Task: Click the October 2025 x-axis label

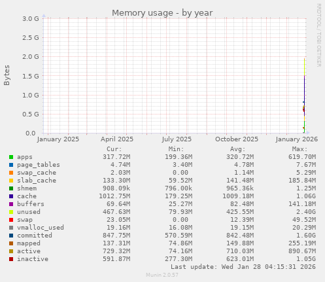Action: 237,139
